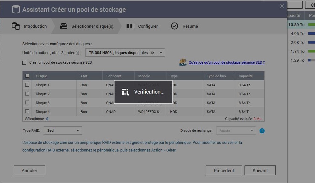Switch to the Configurer step tab
Viewport: 315px width, 183px height.
tap(148, 26)
